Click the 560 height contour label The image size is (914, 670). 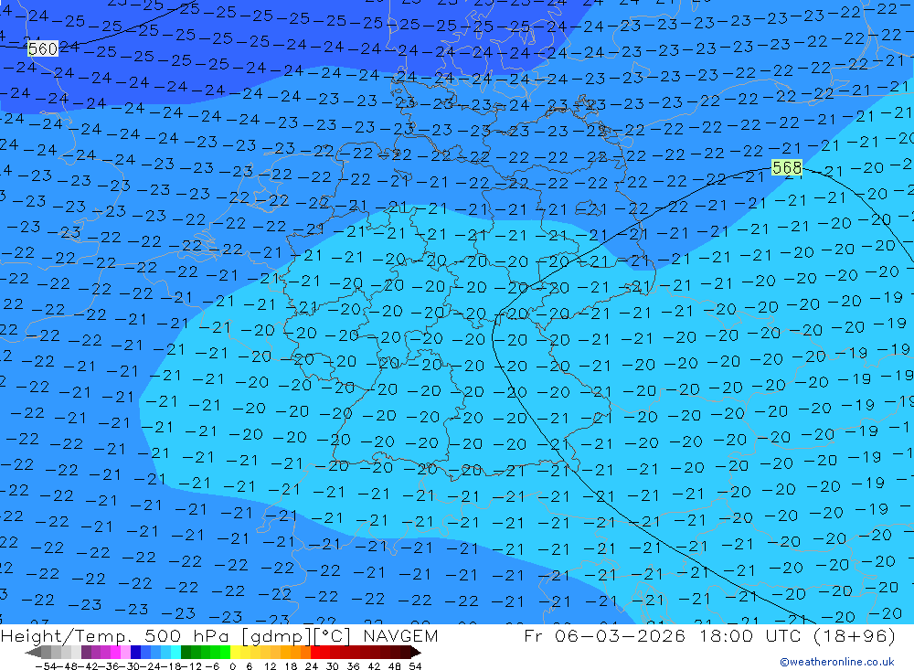point(43,49)
